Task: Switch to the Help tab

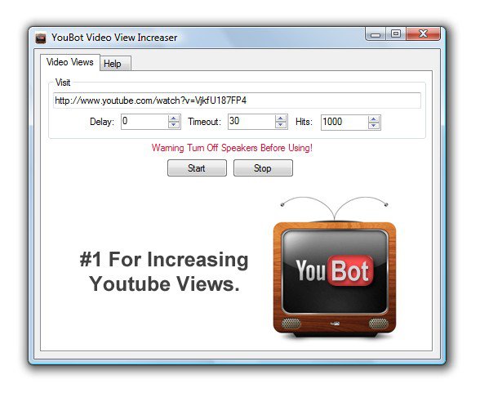Action: coord(115,64)
